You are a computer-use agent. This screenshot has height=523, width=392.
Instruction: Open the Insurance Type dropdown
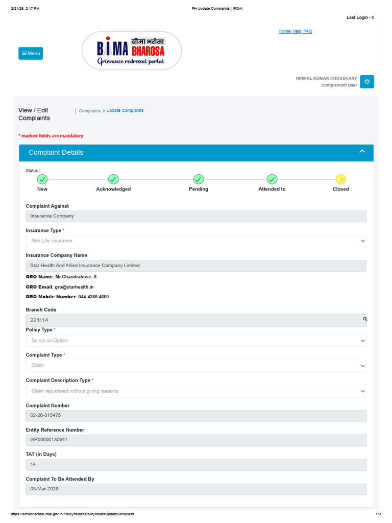point(196,241)
